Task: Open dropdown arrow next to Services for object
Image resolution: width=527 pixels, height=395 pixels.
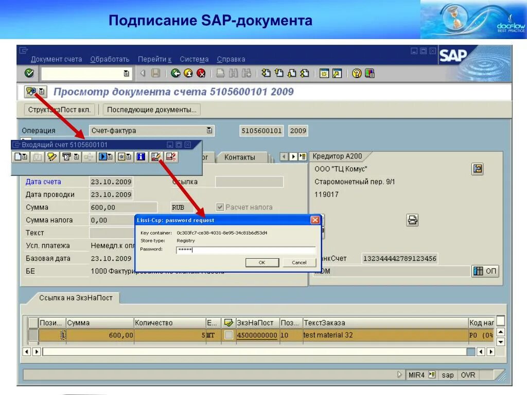Action: (41, 91)
